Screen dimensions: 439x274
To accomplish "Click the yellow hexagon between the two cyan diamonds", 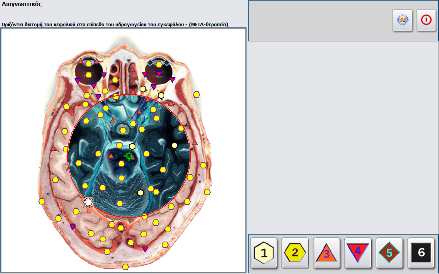I will coord(159,65).
